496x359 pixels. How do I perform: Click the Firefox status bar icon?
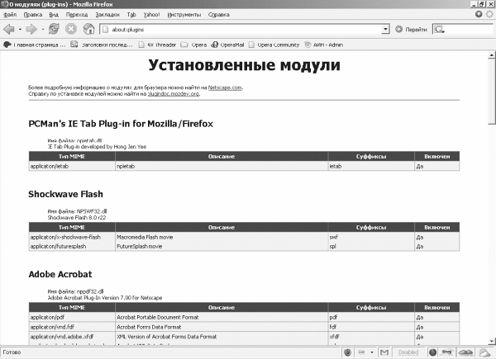(348, 352)
